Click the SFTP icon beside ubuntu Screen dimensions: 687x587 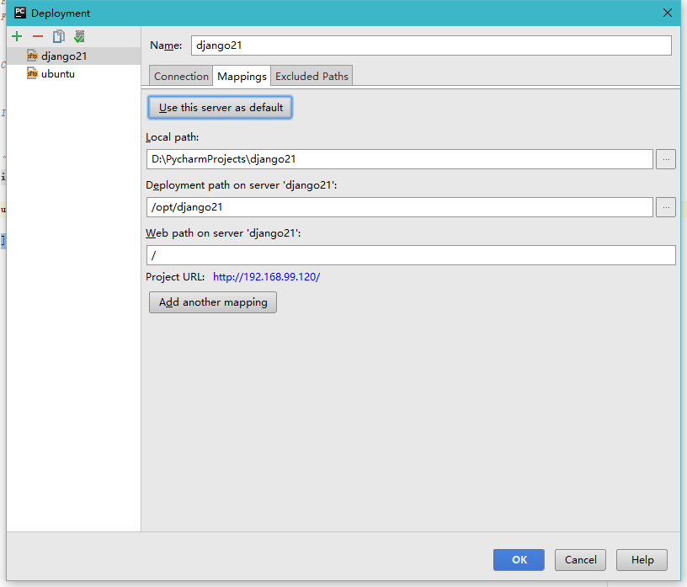coord(32,73)
